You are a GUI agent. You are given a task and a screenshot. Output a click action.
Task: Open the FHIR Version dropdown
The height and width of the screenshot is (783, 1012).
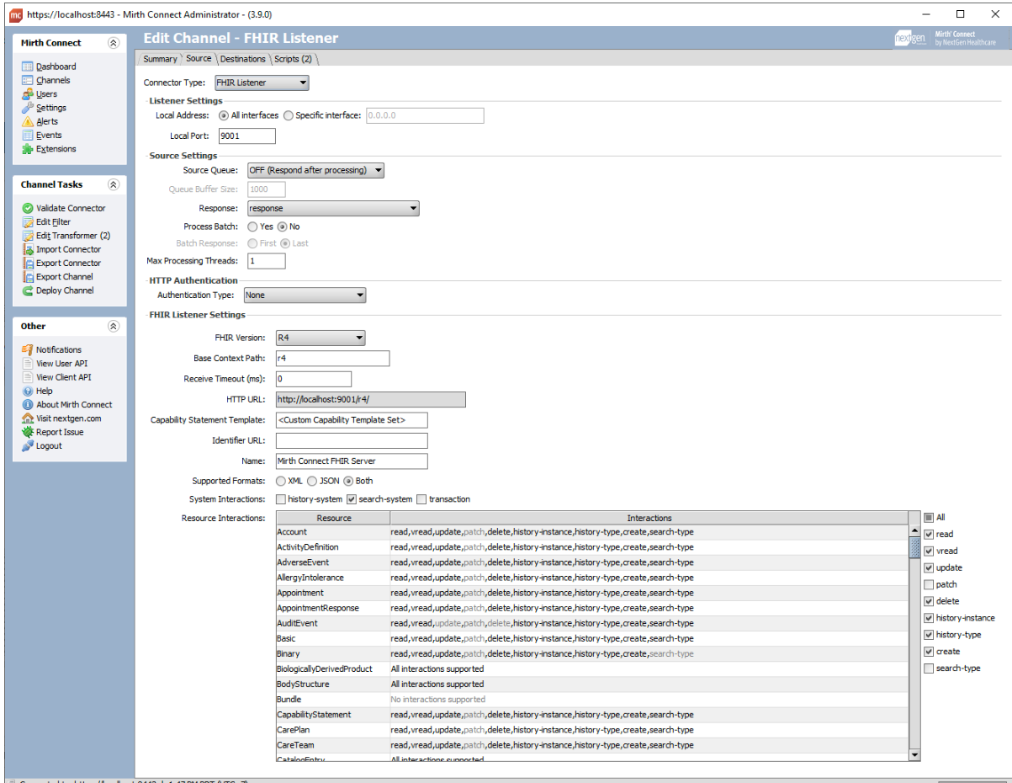[x=321, y=338]
